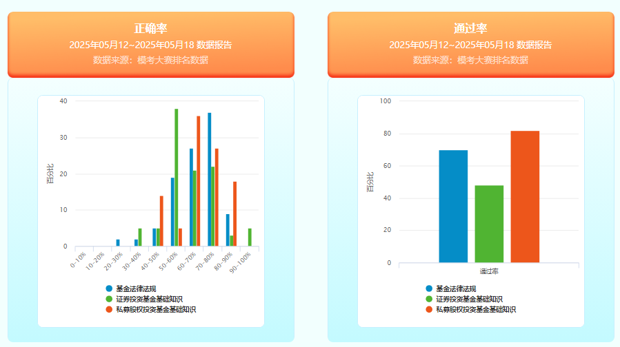The width and height of the screenshot is (620, 347).
Task: Select the green bar in 通过率 chart
Action: coord(489,224)
